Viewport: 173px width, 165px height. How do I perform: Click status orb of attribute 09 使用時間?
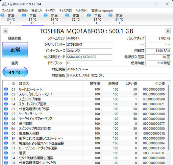coord(6,123)
